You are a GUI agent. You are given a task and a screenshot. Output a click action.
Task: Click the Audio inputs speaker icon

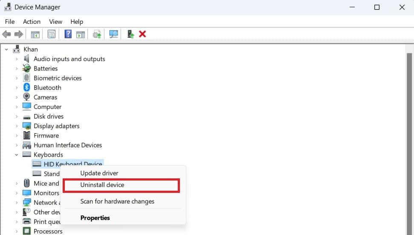[x=26, y=59]
